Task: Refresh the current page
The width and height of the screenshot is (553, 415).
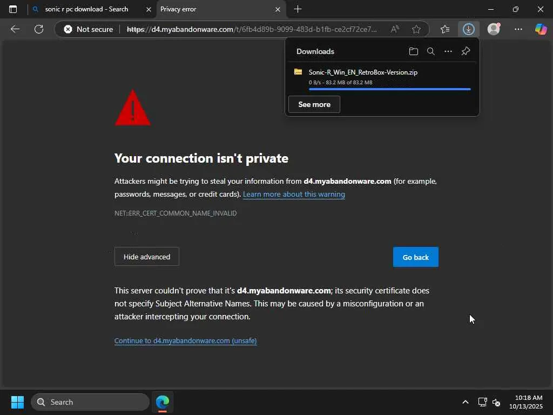Action: pyautogui.click(x=39, y=29)
